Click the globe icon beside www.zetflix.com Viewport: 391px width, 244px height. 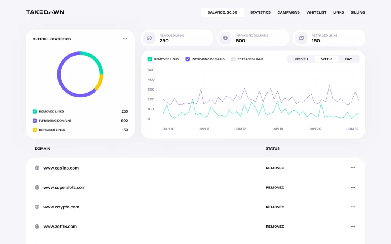[37, 226]
